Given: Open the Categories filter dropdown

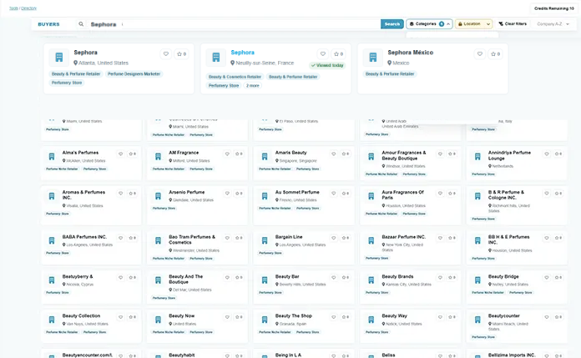Looking at the screenshot, I should (429, 24).
